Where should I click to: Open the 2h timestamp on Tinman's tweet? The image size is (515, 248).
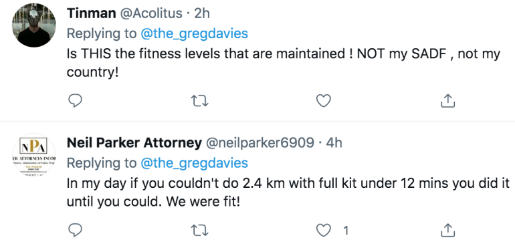point(202,13)
